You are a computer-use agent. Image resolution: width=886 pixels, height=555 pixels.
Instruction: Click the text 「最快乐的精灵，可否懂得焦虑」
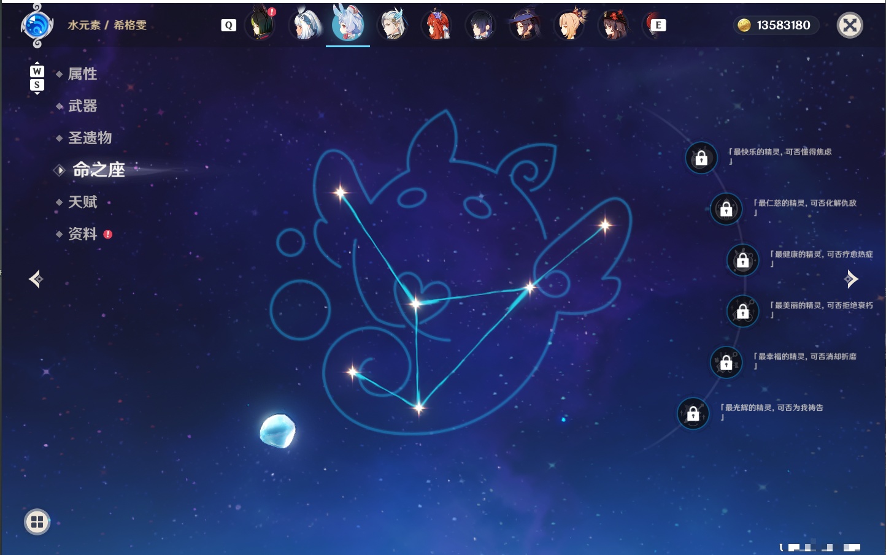[780, 156]
